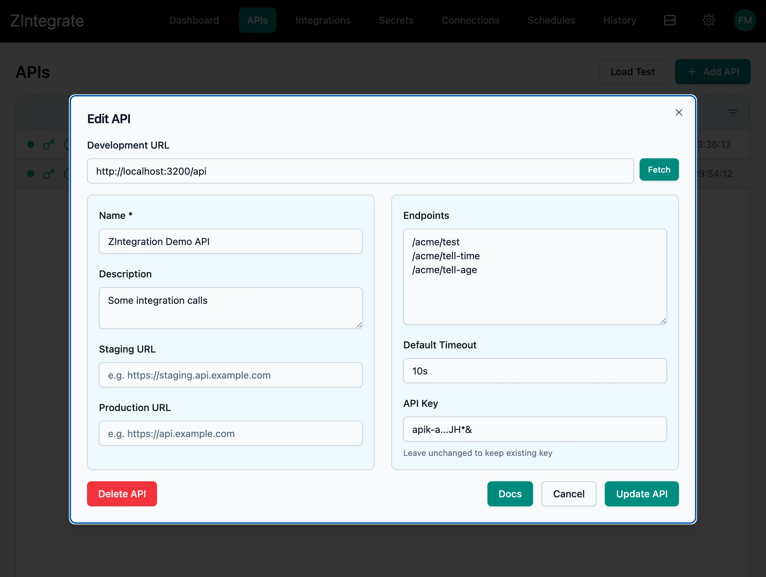This screenshot has height=577, width=766.
Task: Click key icon in second API row
Action: (x=49, y=173)
